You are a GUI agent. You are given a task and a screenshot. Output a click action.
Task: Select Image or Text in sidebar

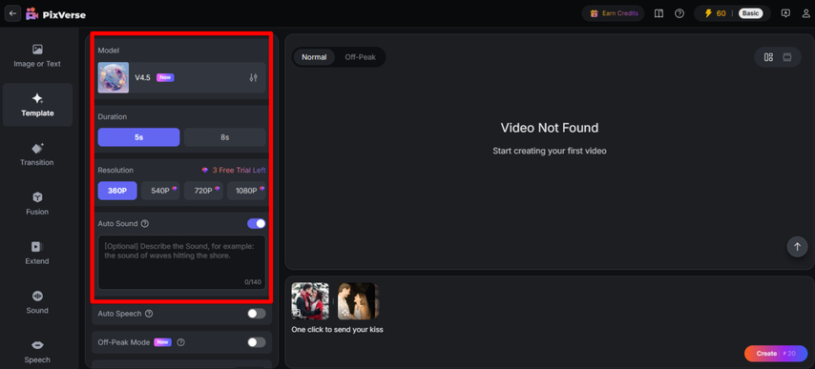pos(37,56)
